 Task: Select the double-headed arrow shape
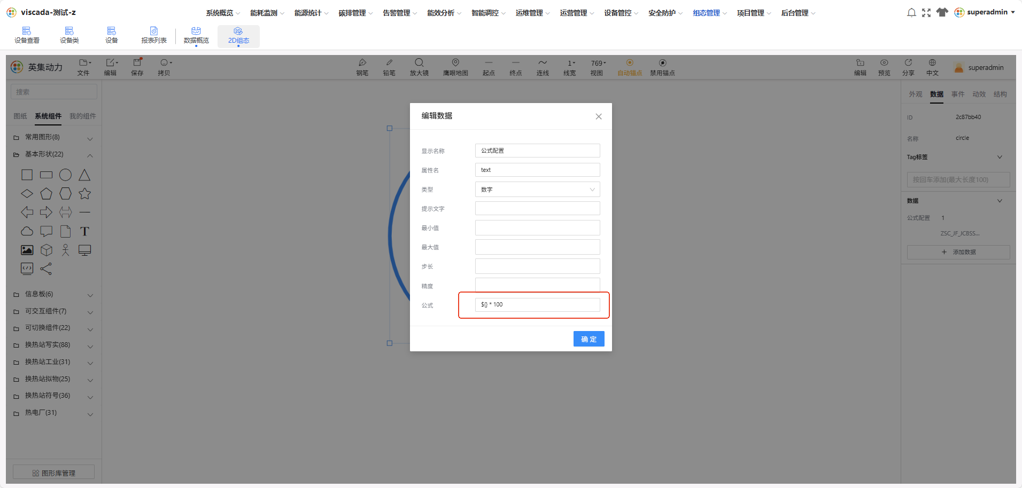coord(65,212)
